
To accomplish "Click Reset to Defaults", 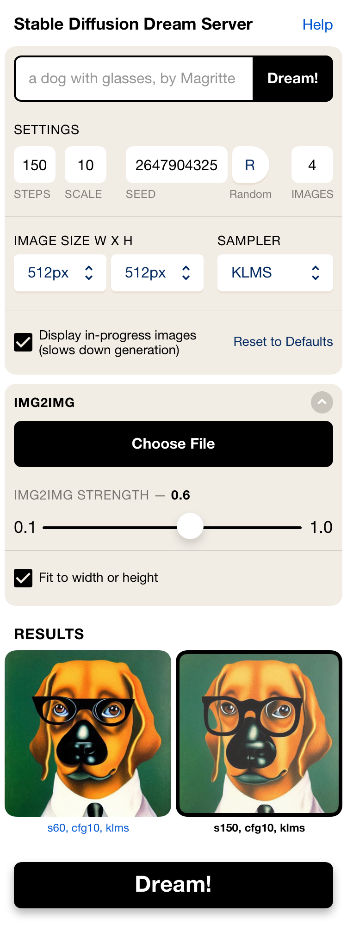I will tap(283, 342).
